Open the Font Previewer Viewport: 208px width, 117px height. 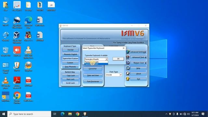(93, 82)
